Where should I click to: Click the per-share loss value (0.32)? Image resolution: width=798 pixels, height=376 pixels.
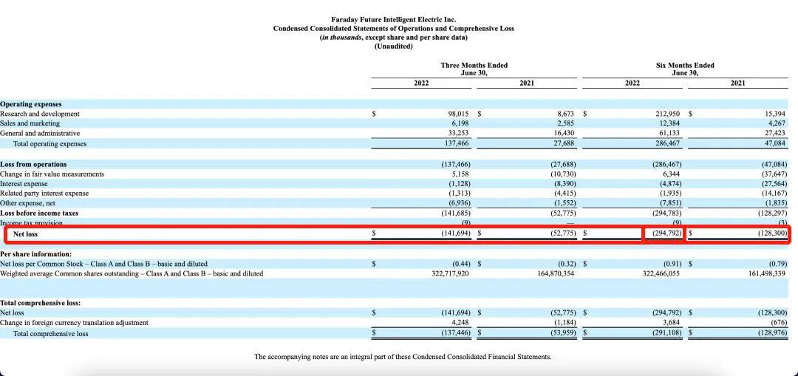(x=567, y=264)
